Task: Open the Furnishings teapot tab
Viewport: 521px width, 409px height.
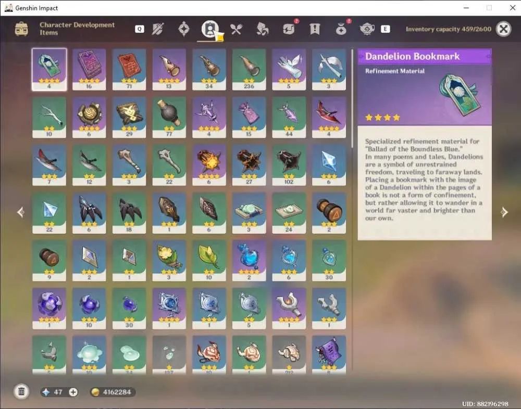Action: (367, 29)
